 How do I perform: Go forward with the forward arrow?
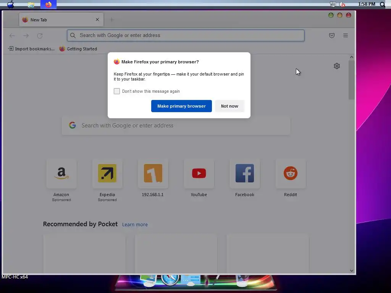pos(26,35)
